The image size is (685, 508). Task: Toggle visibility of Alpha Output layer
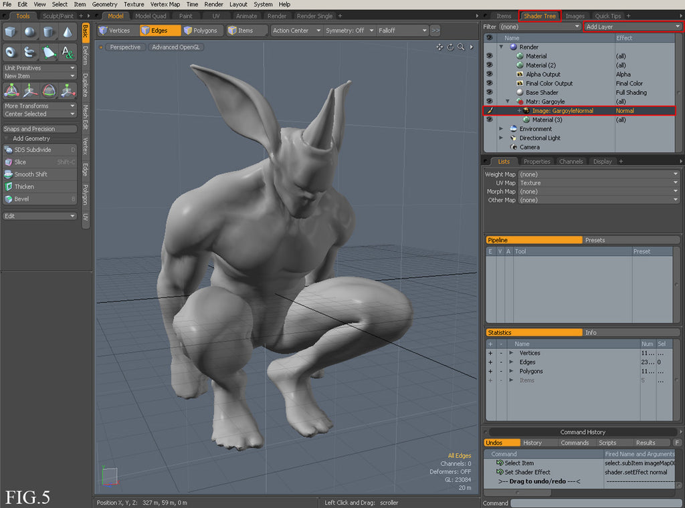coord(489,74)
